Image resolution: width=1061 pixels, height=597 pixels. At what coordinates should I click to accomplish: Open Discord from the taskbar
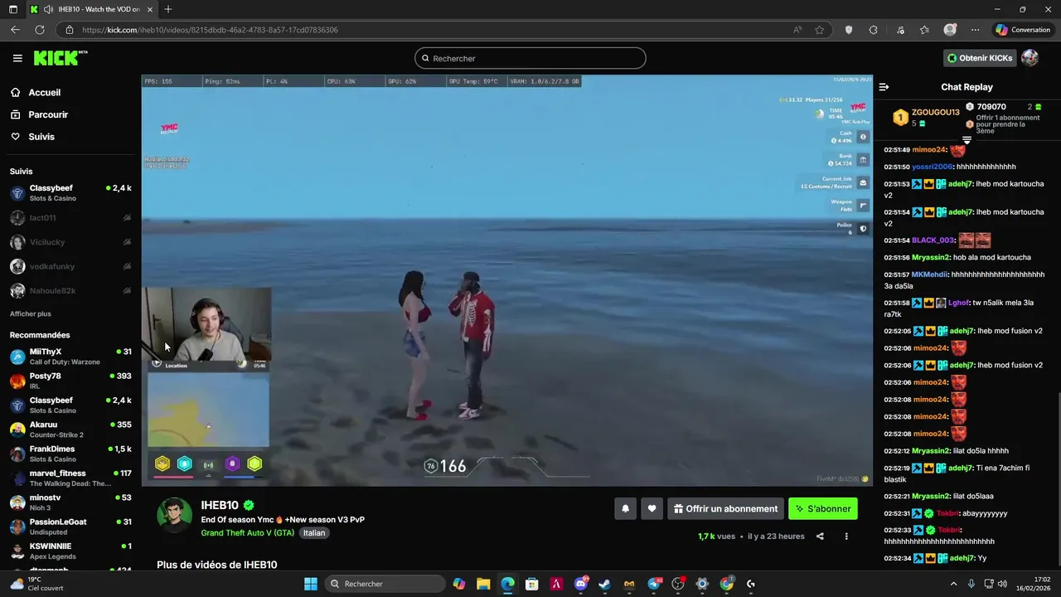[x=581, y=584]
